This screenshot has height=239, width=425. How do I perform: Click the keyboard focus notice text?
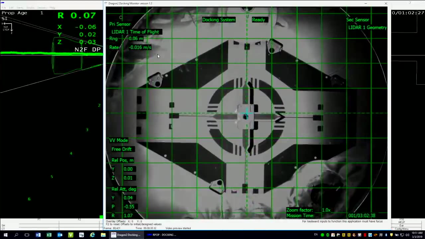pos(342,221)
